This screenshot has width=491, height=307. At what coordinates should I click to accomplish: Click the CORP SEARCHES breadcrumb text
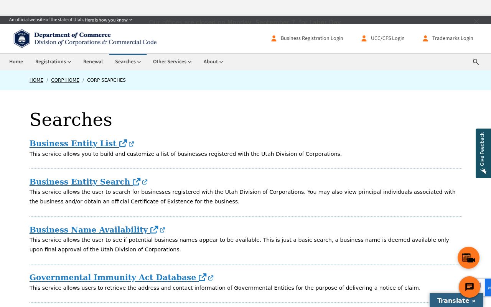pos(106,80)
